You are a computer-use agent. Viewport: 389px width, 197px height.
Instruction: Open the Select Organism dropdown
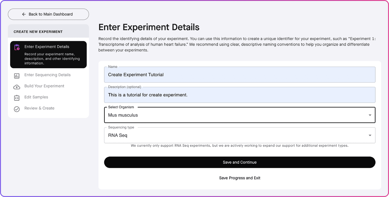(239, 115)
